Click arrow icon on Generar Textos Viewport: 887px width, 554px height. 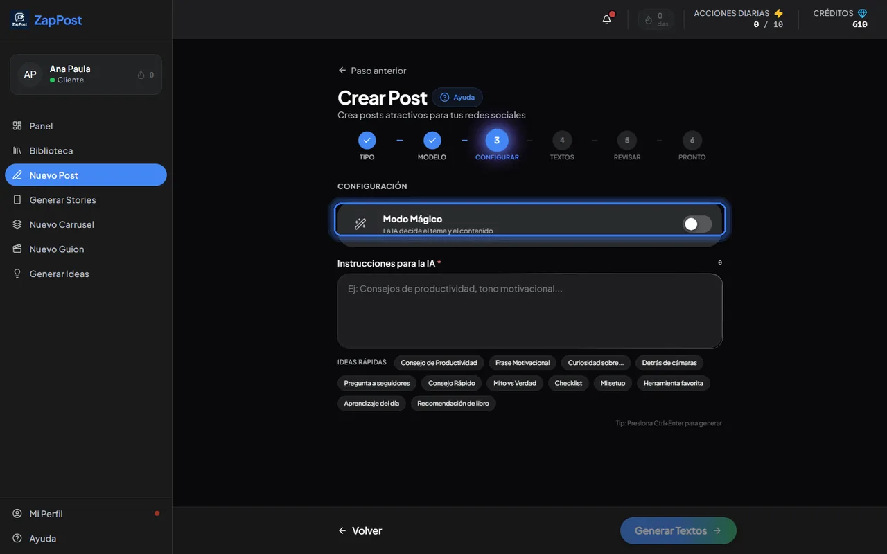(717, 530)
